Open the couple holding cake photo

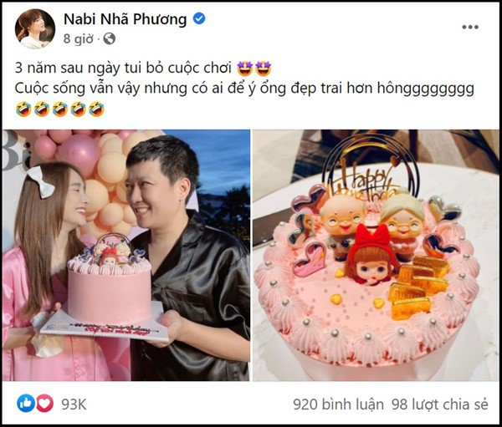click(126, 255)
